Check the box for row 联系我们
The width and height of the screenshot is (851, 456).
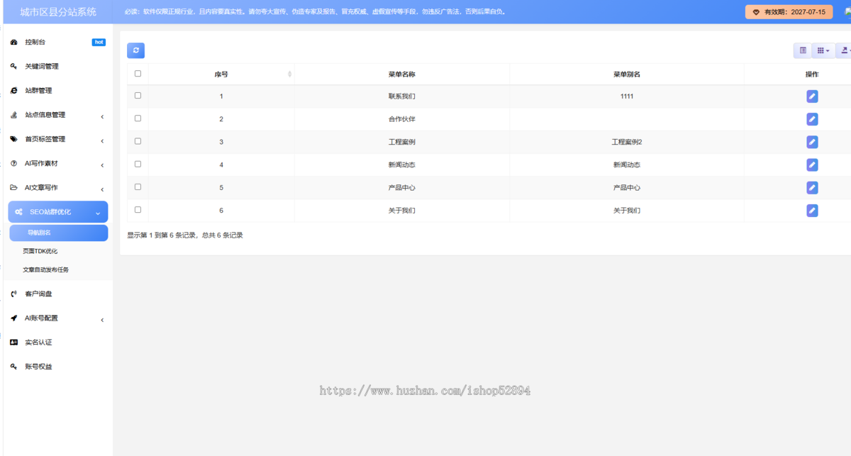point(138,96)
